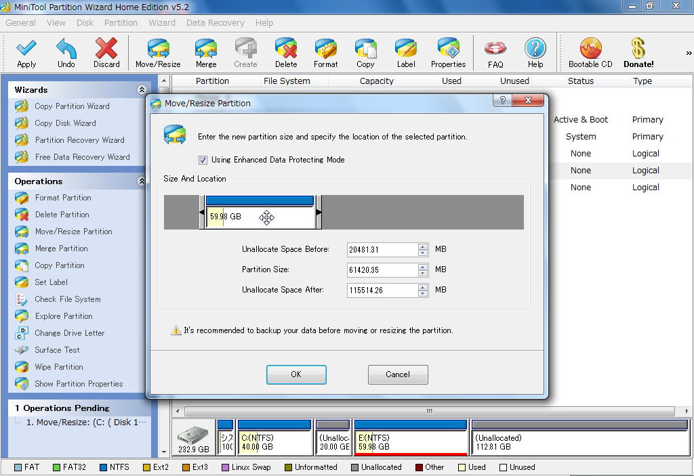Select the Donate! dollar icon
The height and width of the screenshot is (476, 694).
click(x=638, y=53)
